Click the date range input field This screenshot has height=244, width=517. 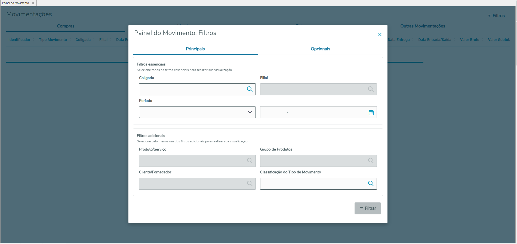[313, 112]
